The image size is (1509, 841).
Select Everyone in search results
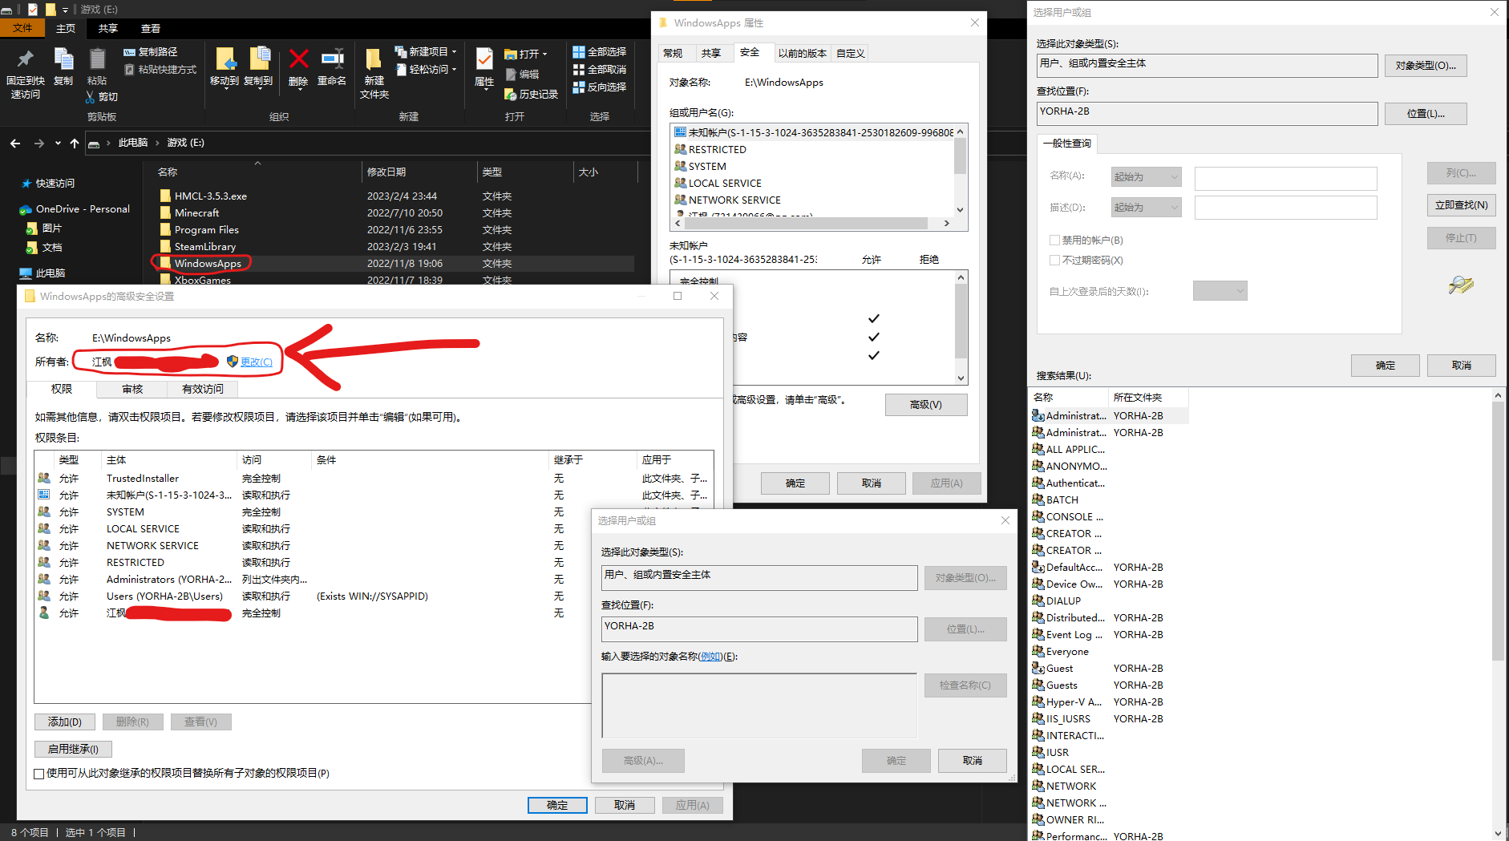(1066, 652)
